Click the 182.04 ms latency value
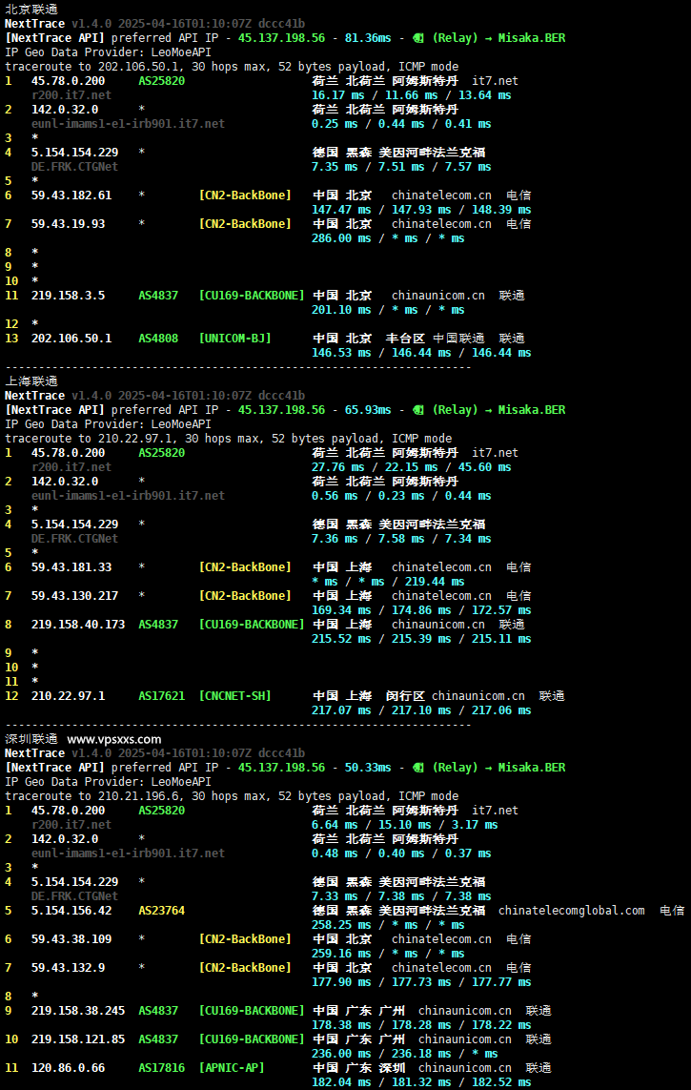Image resolution: width=691 pixels, height=1090 pixels. 341,1082
